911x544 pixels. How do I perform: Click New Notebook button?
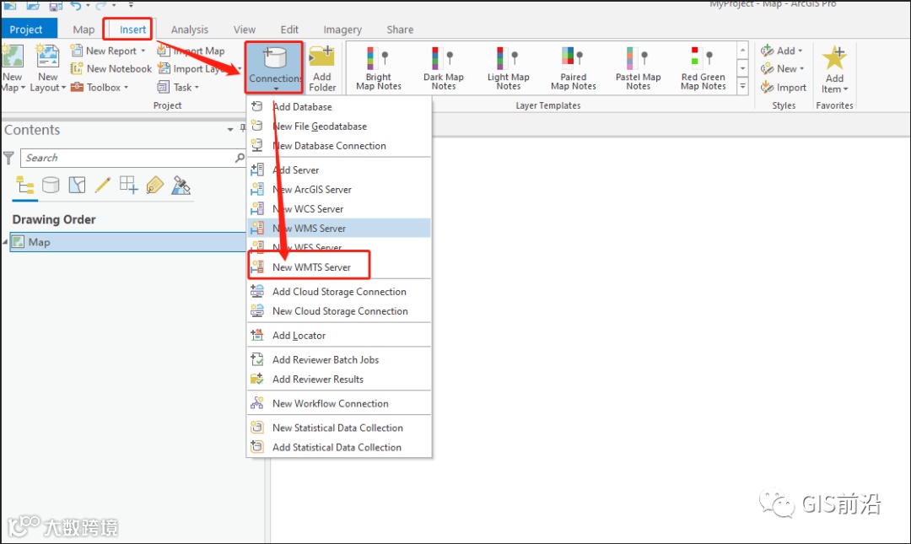click(111, 68)
